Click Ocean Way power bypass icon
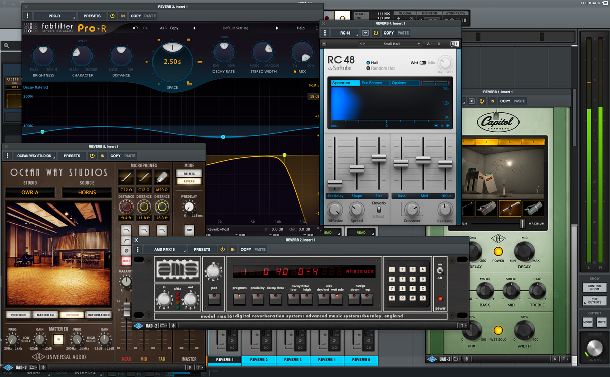610x377 pixels. click(x=92, y=156)
